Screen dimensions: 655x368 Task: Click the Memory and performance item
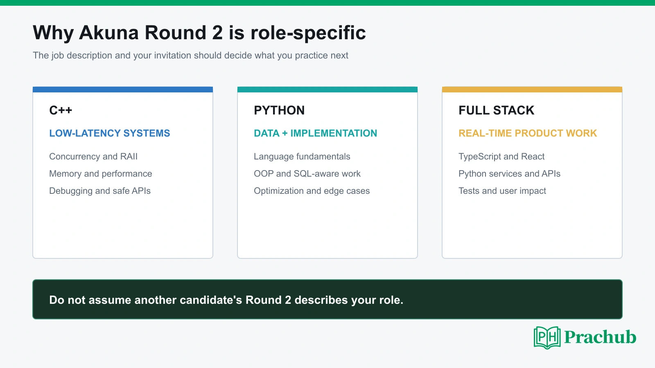[101, 174]
